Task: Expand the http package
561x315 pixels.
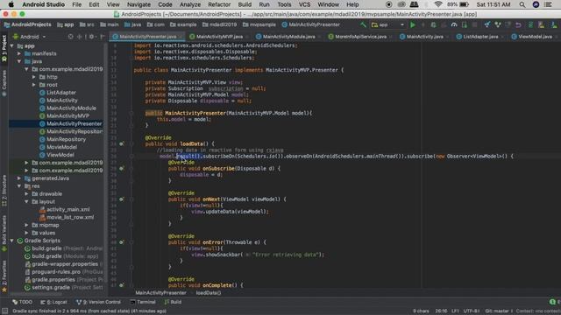Action: pyautogui.click(x=34, y=77)
